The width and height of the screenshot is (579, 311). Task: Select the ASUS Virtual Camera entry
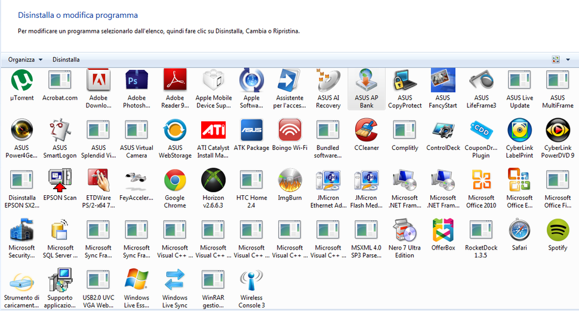[x=137, y=139]
